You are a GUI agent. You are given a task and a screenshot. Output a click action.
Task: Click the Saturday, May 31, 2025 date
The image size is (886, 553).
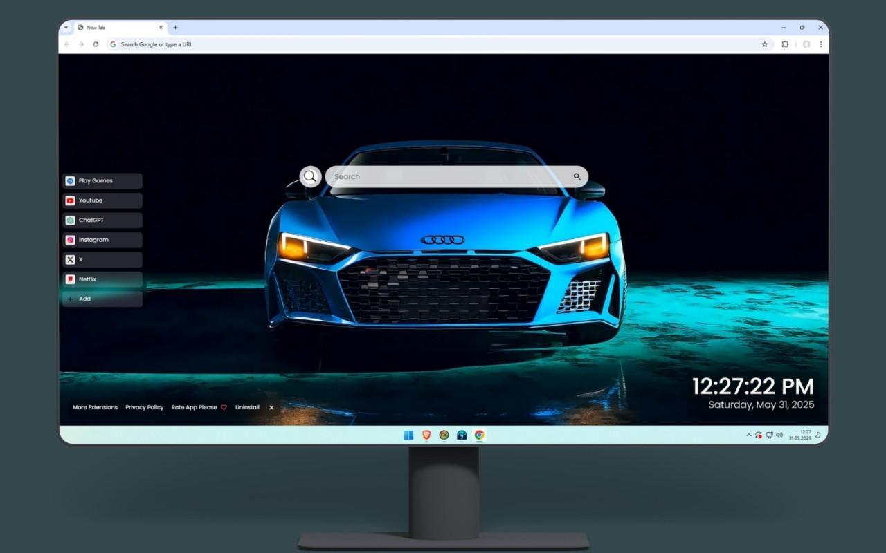[761, 405]
